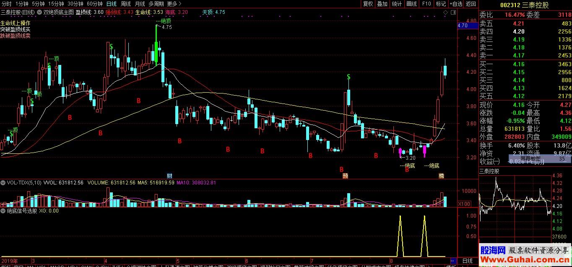Click the 突破盈损线买 note text

[x=16, y=30]
